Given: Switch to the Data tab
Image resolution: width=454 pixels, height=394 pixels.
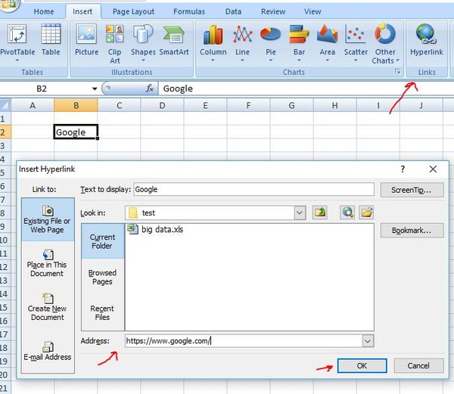Looking at the screenshot, I should point(233,11).
